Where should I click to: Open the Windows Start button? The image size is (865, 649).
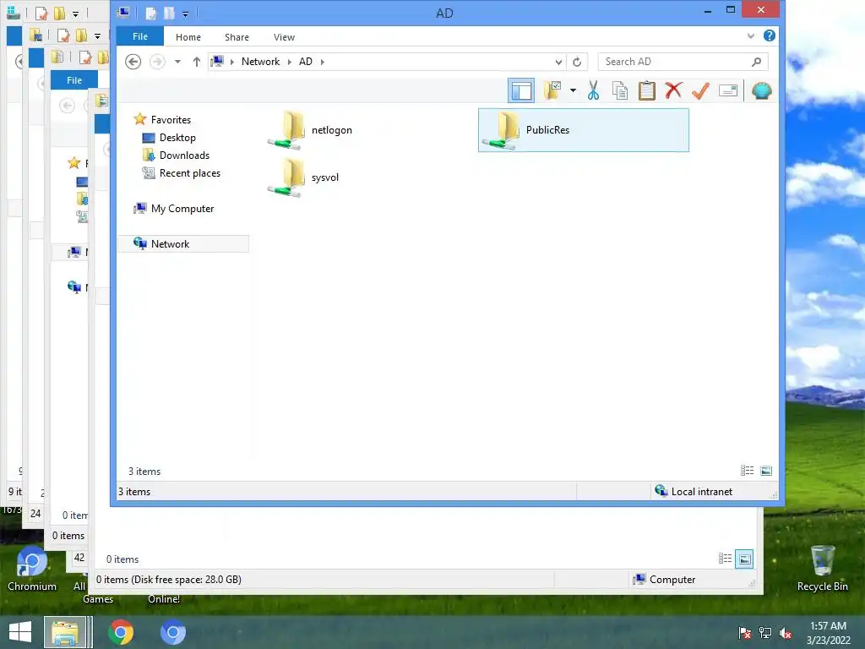[x=20, y=632]
